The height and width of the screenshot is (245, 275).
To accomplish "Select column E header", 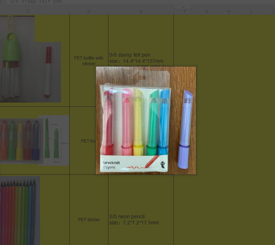I will click(141, 12).
